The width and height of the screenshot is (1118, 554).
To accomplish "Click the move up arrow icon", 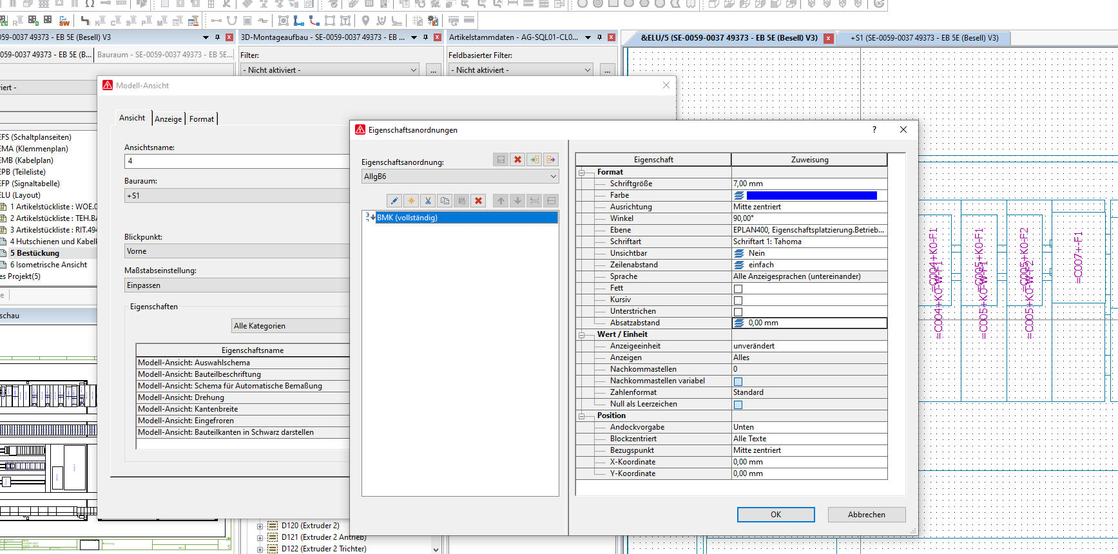I will tap(501, 201).
